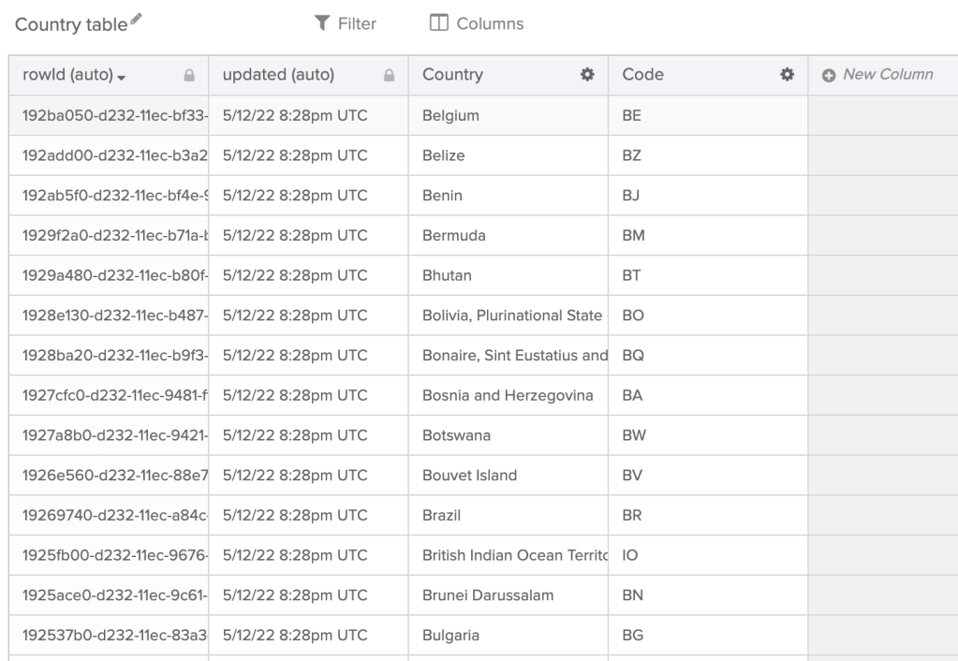Click the lock icon in updated column header
This screenshot has width=958, height=661.
tap(389, 76)
